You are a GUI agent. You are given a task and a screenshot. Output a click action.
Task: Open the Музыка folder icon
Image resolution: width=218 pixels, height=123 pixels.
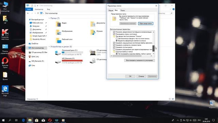click(93, 32)
